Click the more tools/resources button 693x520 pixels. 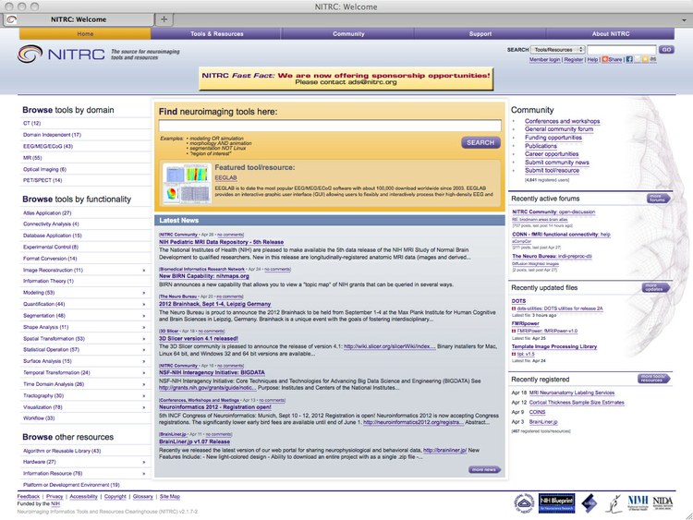[653, 379]
